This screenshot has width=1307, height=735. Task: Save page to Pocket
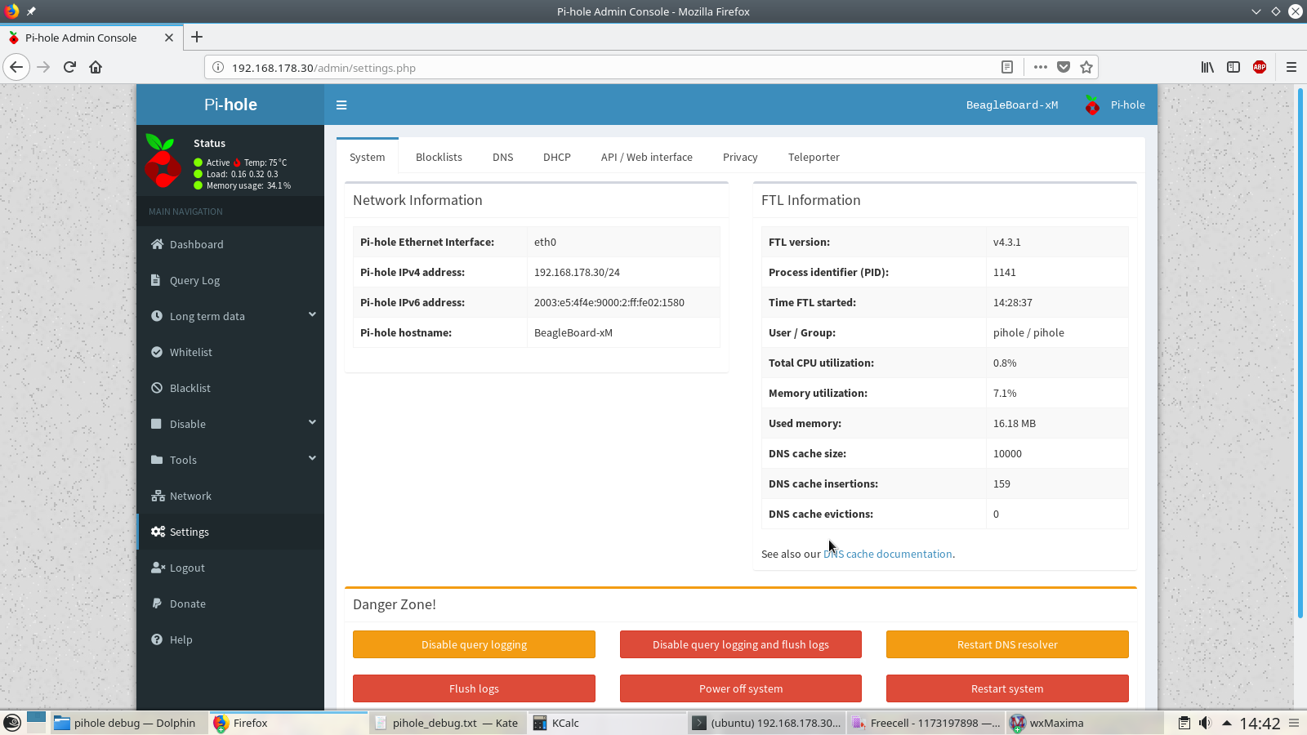tap(1064, 67)
